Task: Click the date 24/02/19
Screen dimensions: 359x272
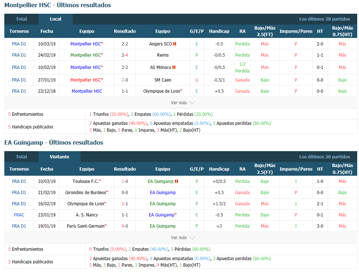Action: [47, 55]
